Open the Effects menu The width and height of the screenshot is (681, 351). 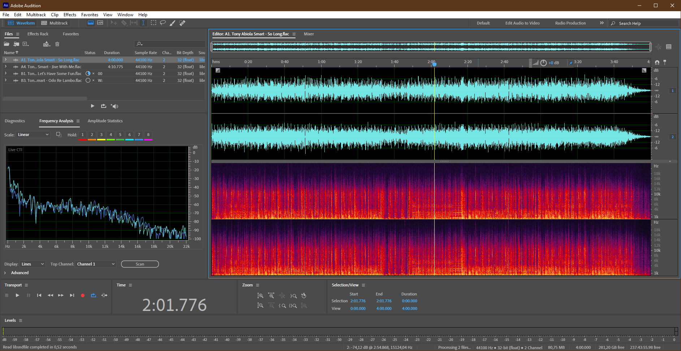point(70,15)
